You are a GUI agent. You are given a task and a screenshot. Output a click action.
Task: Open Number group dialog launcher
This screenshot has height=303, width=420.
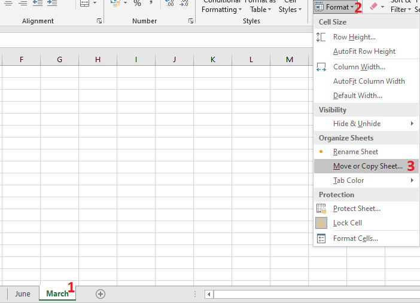tap(191, 21)
